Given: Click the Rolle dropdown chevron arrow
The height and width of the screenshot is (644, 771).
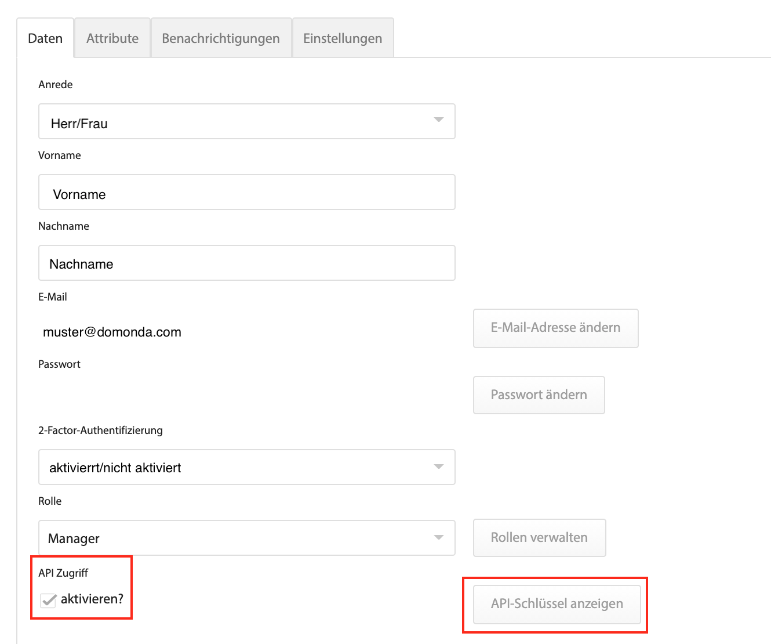Looking at the screenshot, I should 439,538.
